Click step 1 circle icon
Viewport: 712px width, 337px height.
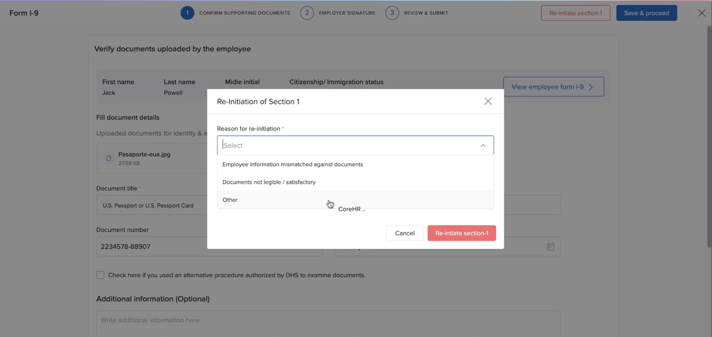pos(187,13)
